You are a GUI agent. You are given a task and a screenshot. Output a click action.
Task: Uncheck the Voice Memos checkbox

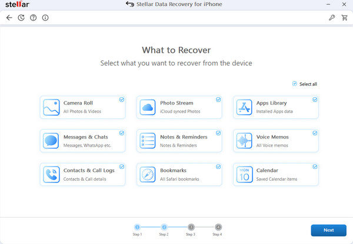[315, 133]
